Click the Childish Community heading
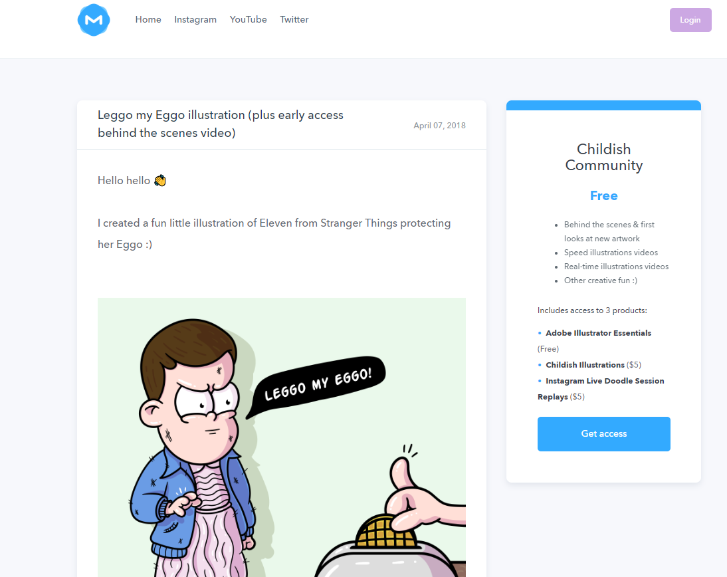727x577 pixels. [x=603, y=158]
